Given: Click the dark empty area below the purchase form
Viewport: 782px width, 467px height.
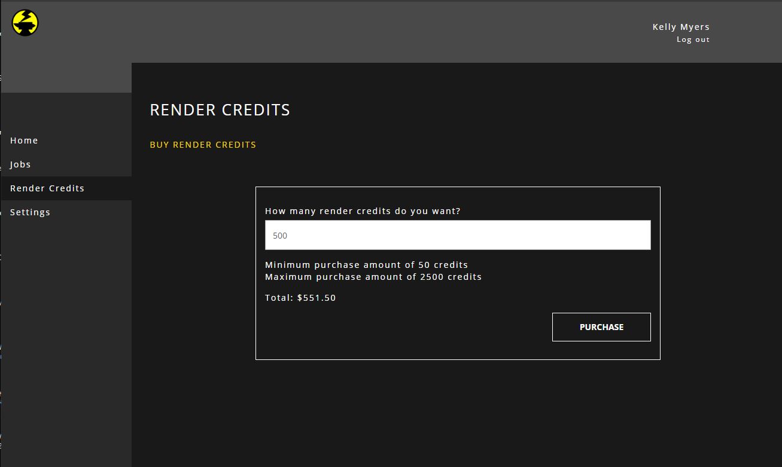Looking at the screenshot, I should 458,413.
